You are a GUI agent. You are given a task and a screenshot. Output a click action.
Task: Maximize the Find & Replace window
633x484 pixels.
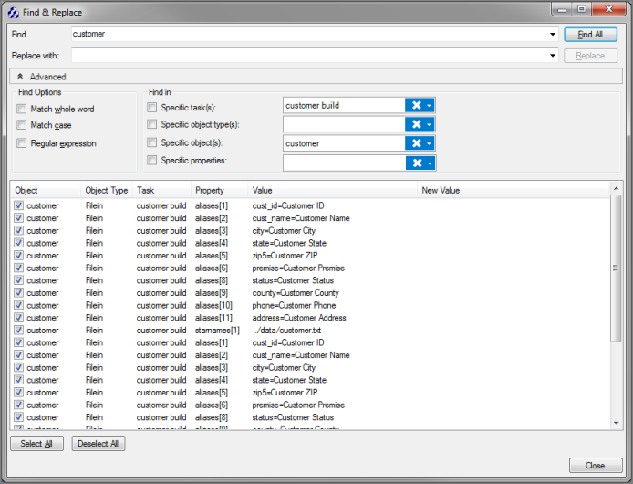[x=581, y=9]
